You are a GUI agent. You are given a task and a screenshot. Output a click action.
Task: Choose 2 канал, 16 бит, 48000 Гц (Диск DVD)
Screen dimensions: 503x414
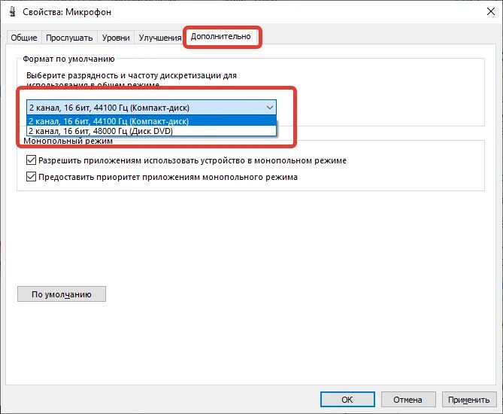(151, 131)
